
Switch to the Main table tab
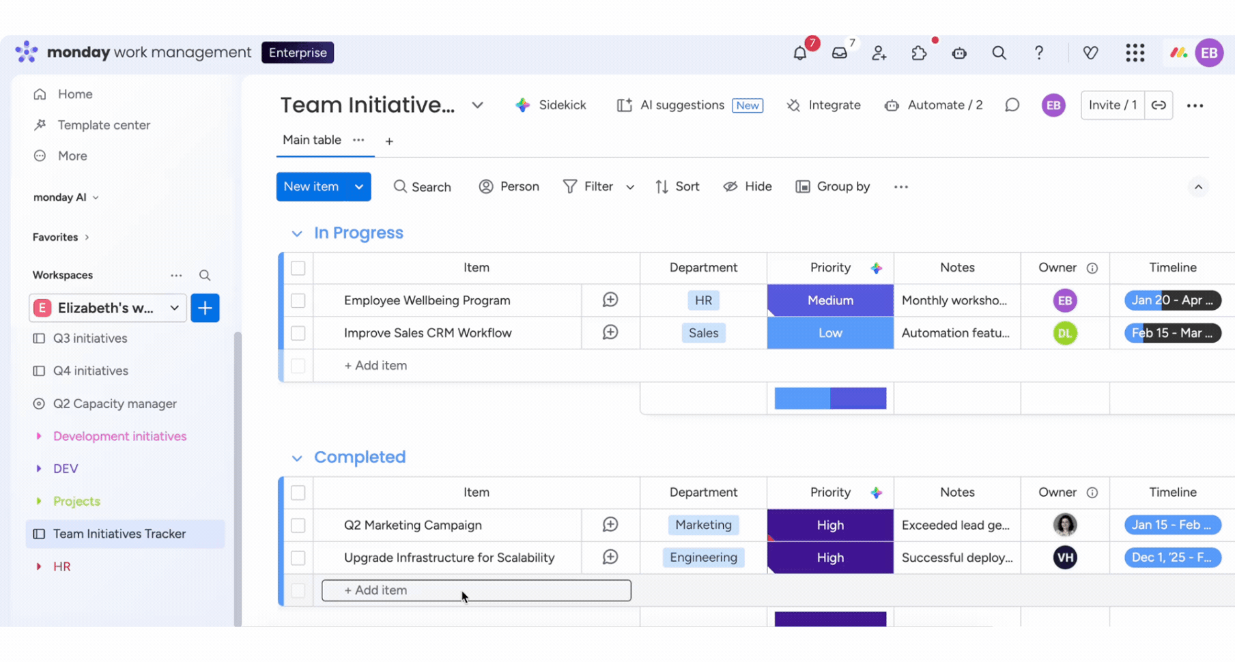(x=312, y=140)
